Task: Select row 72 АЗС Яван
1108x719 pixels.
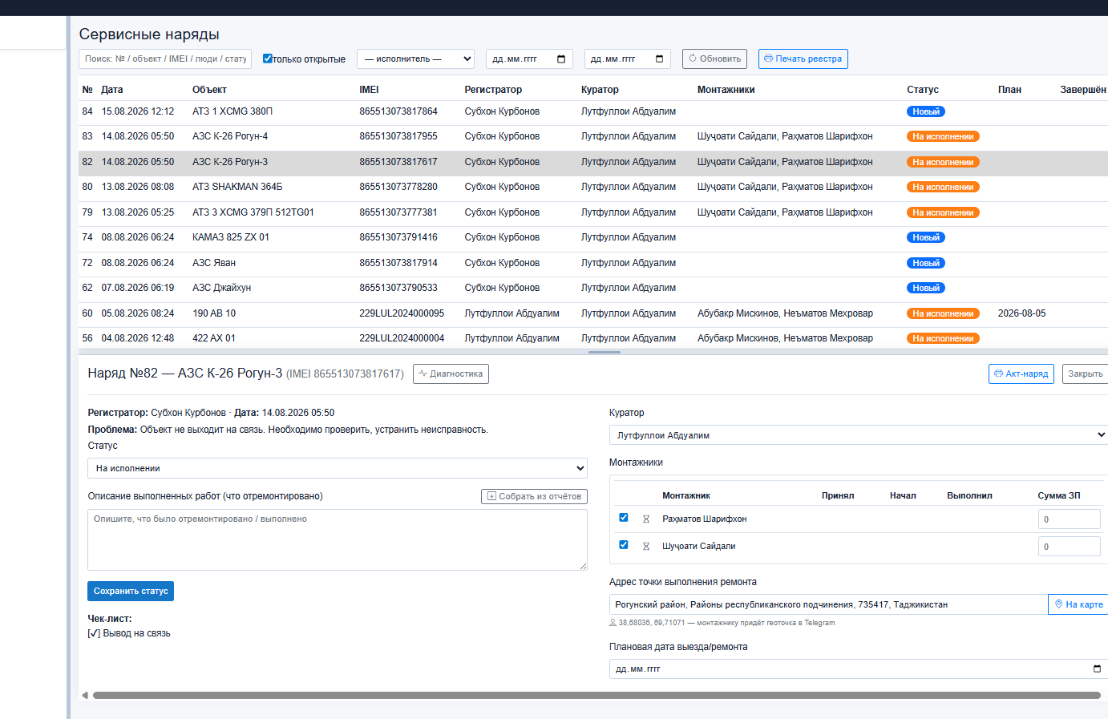Action: click(593, 264)
